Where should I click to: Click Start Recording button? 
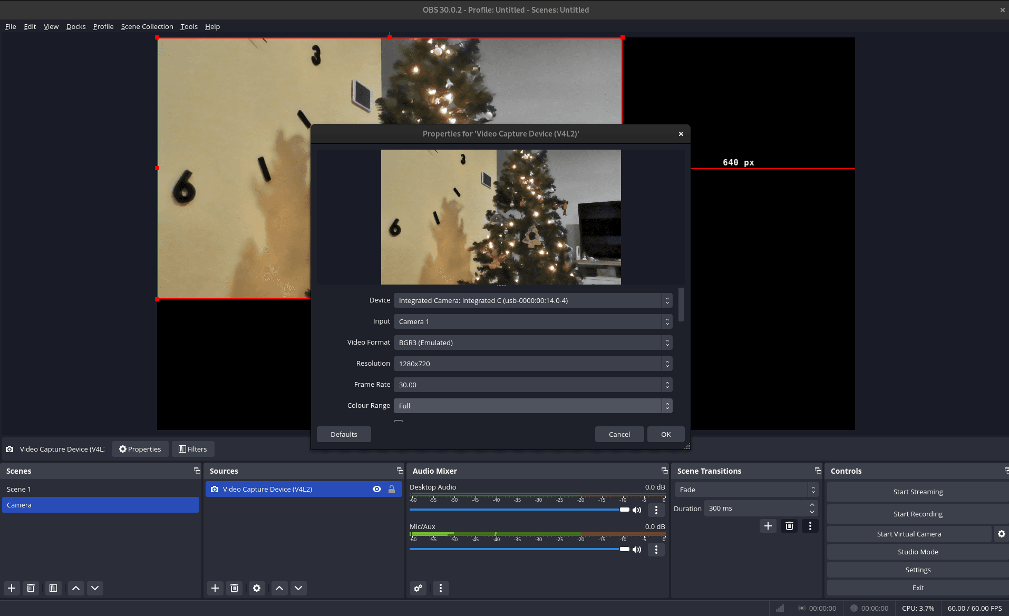click(x=917, y=514)
